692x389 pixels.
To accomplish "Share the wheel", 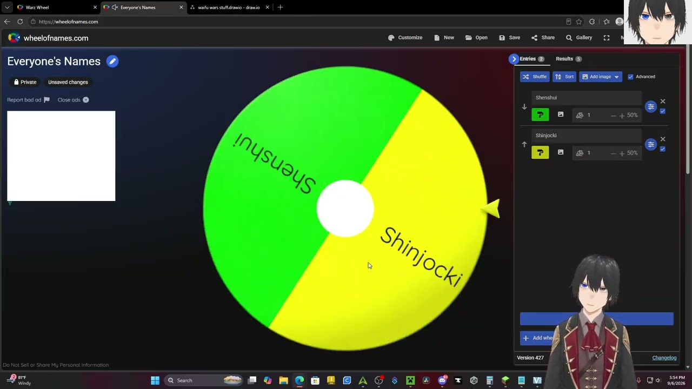I will click(x=543, y=38).
